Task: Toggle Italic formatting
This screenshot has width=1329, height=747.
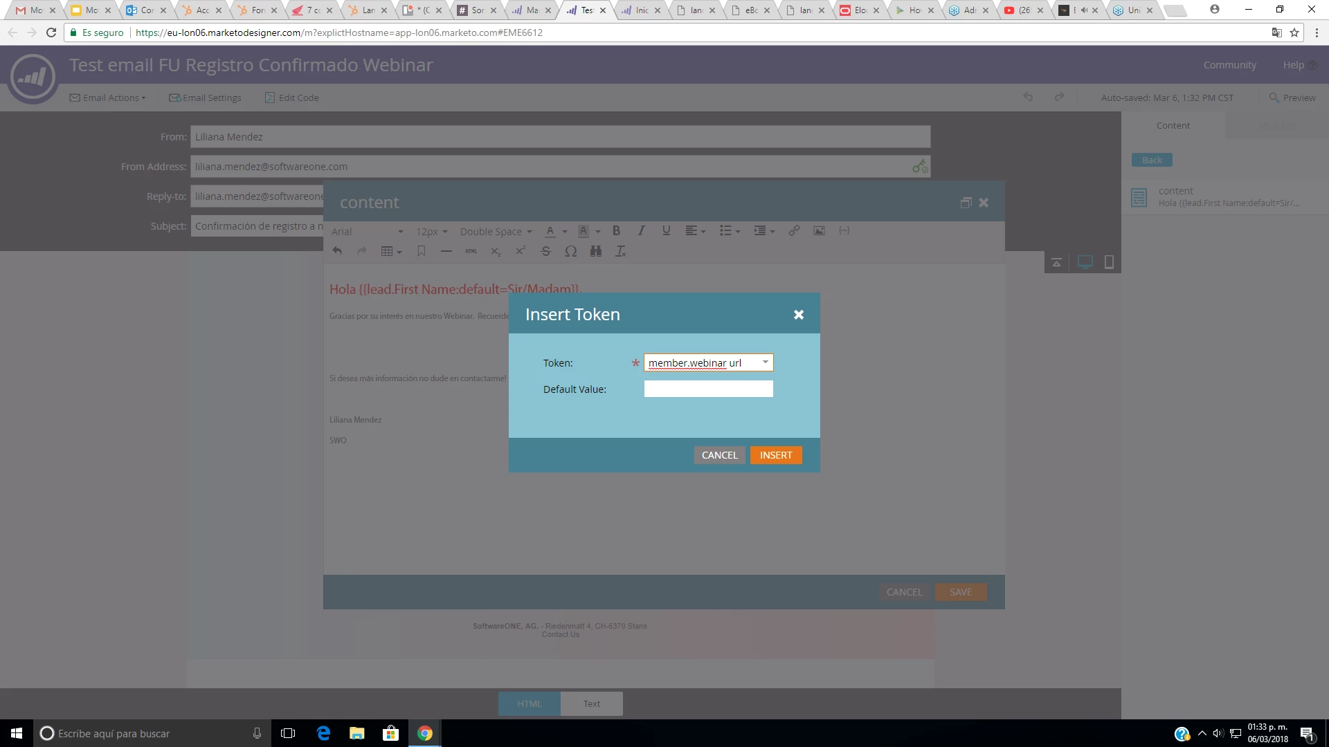Action: click(x=641, y=231)
